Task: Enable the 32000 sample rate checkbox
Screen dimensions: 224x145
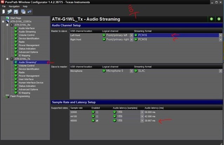Action: (97, 112)
